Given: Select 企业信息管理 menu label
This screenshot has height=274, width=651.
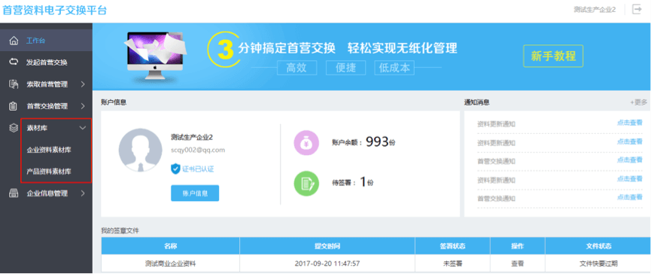Looking at the screenshot, I should click(x=47, y=193).
